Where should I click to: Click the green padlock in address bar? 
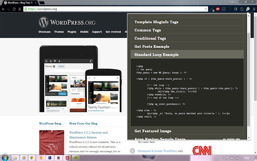point(26,9)
